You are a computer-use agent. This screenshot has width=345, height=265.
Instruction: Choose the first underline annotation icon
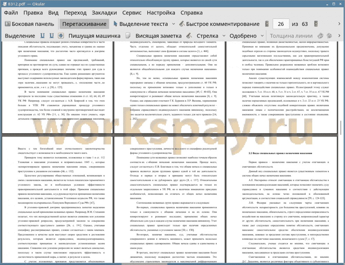tap(42, 35)
